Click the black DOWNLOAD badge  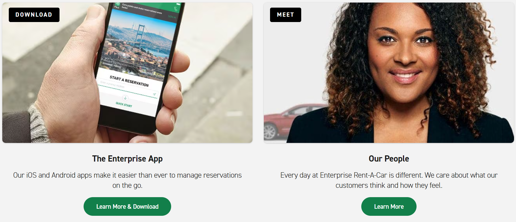click(34, 15)
